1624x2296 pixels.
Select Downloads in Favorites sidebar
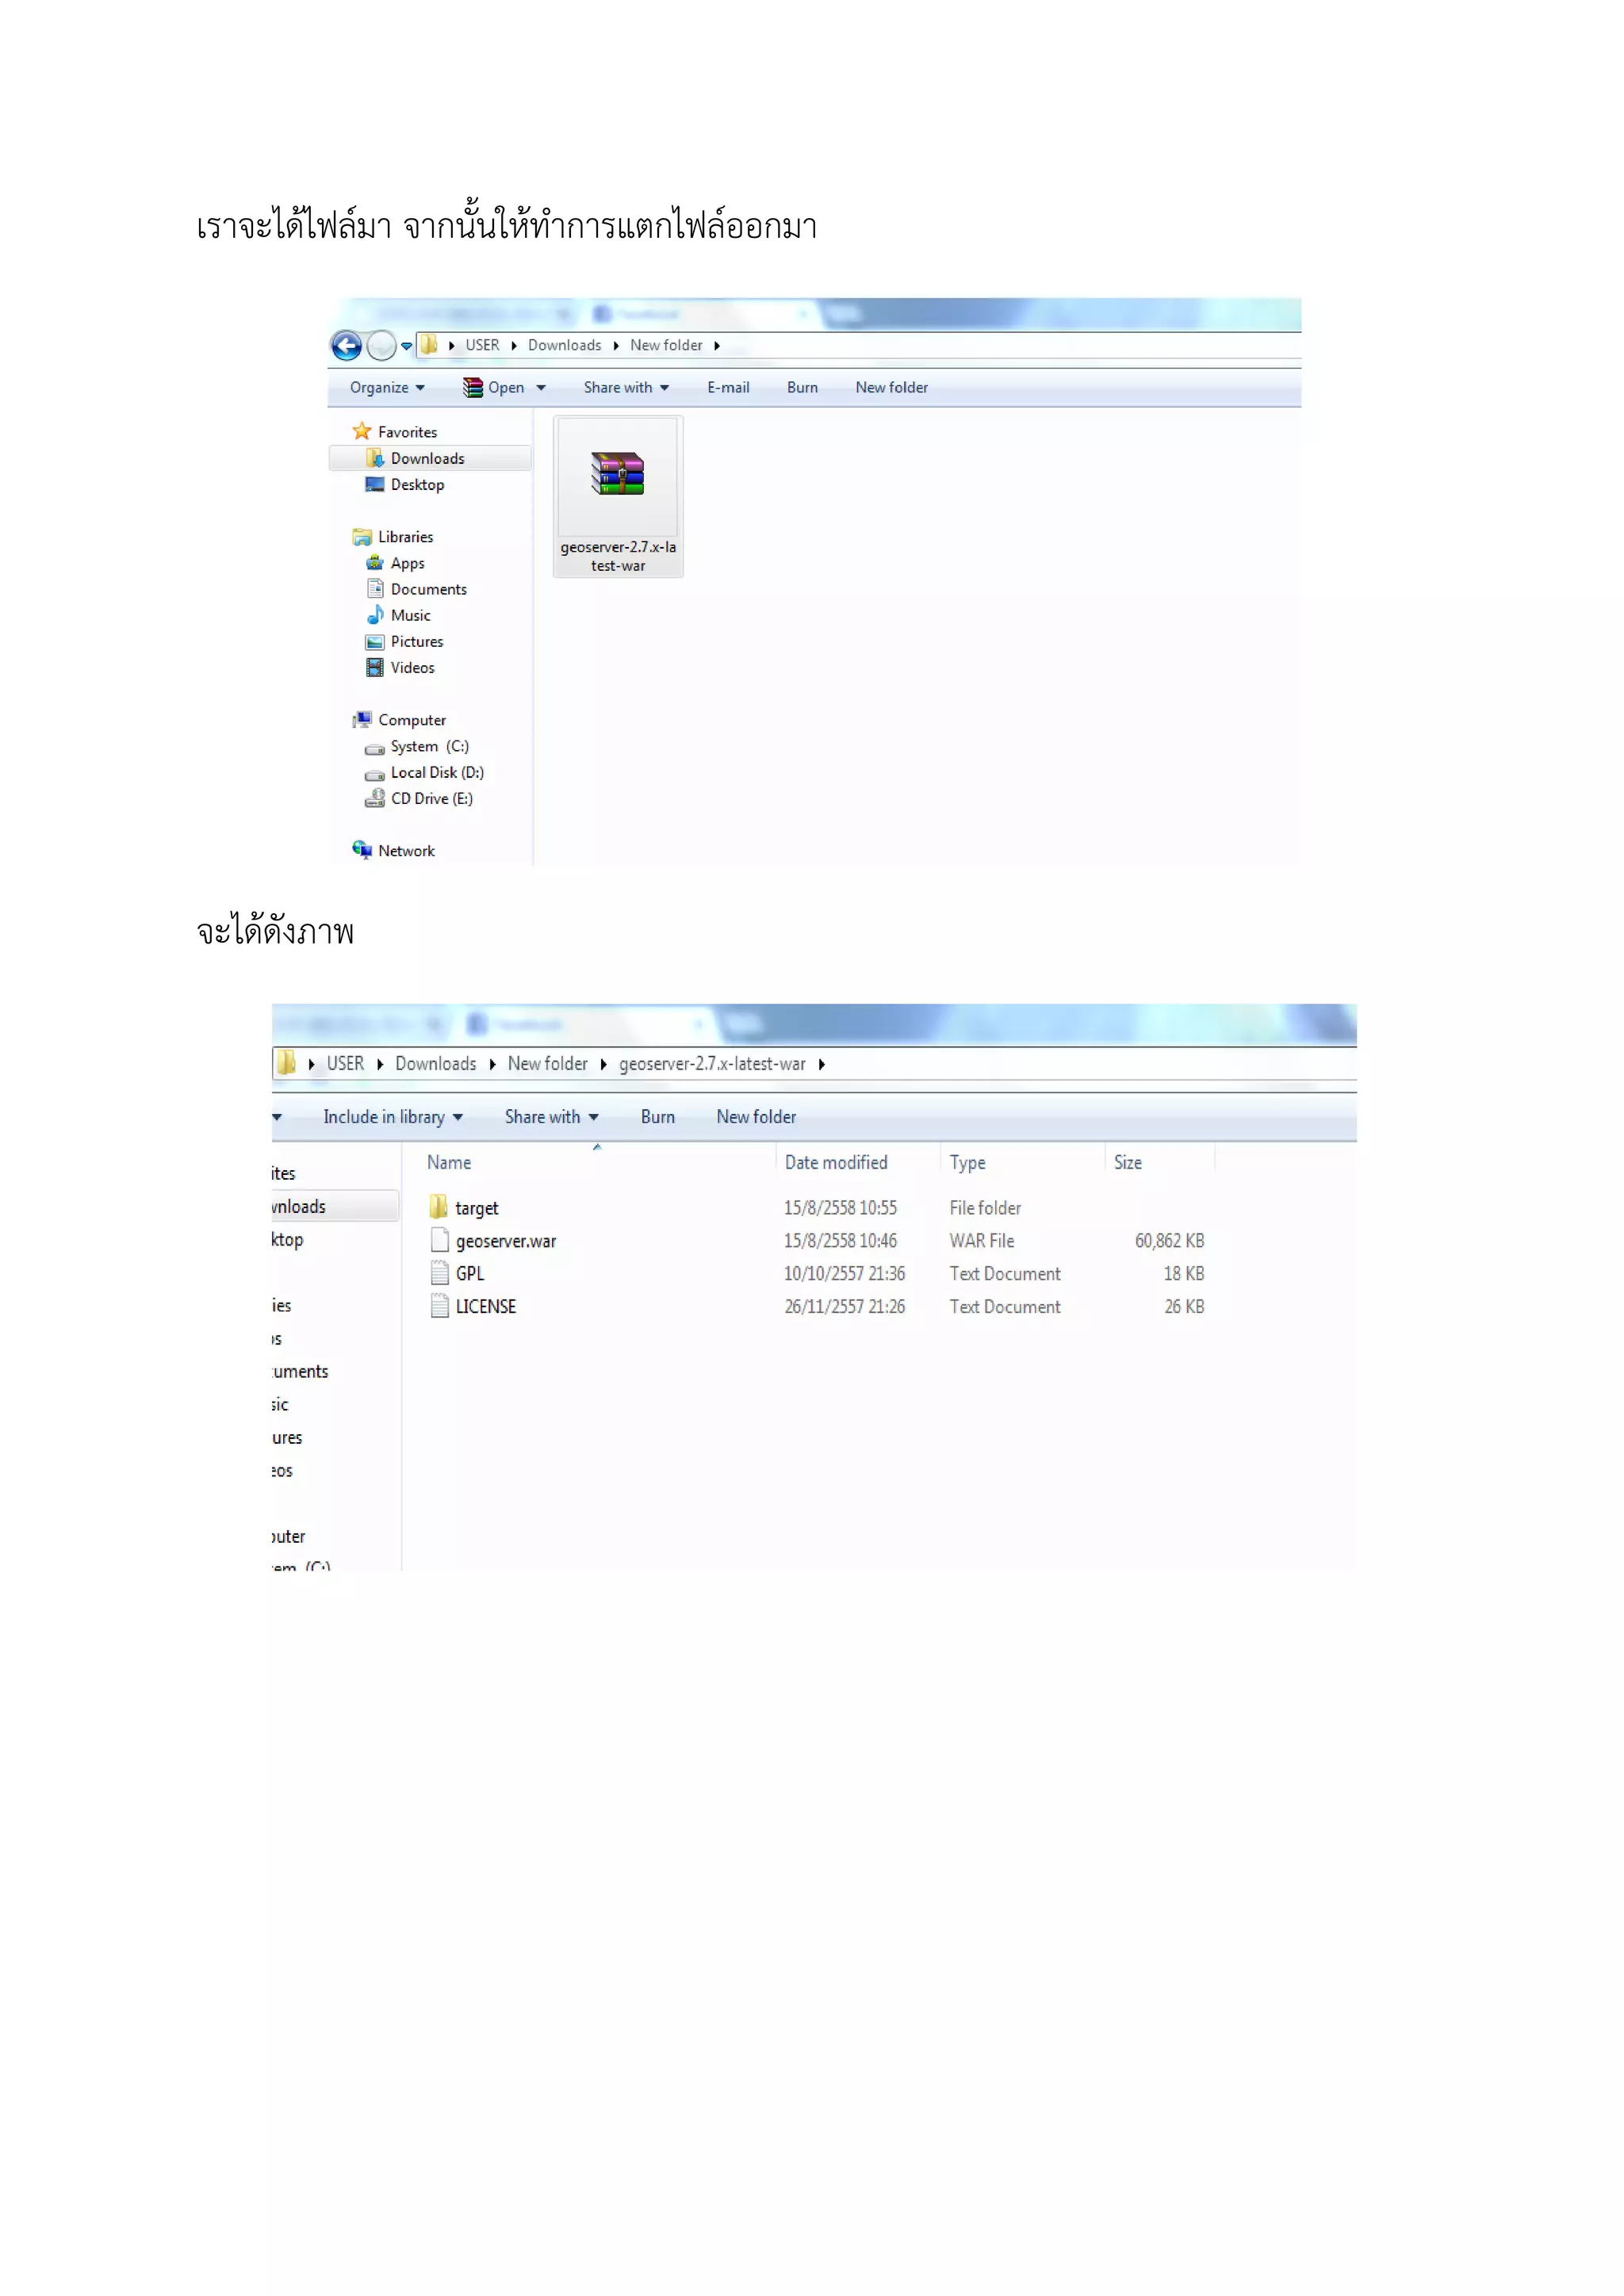[427, 458]
